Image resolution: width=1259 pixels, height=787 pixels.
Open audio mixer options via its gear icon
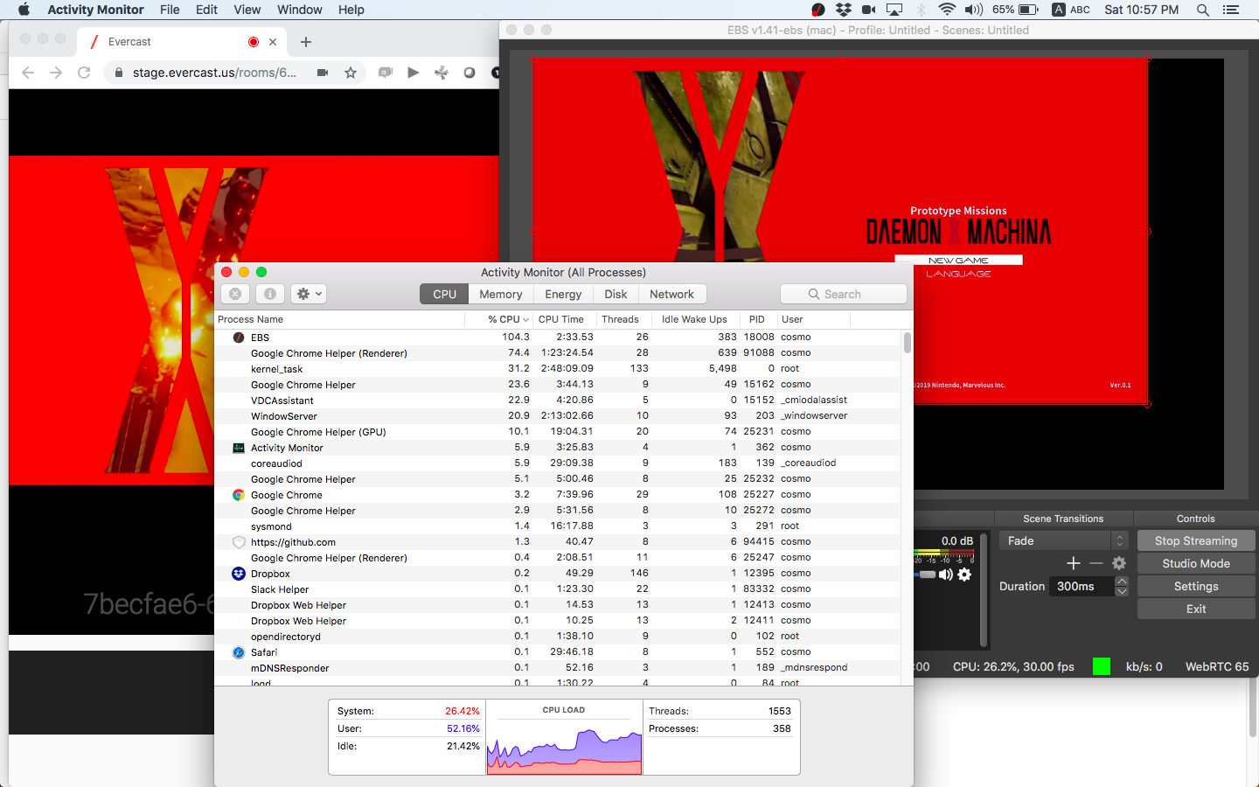964,575
